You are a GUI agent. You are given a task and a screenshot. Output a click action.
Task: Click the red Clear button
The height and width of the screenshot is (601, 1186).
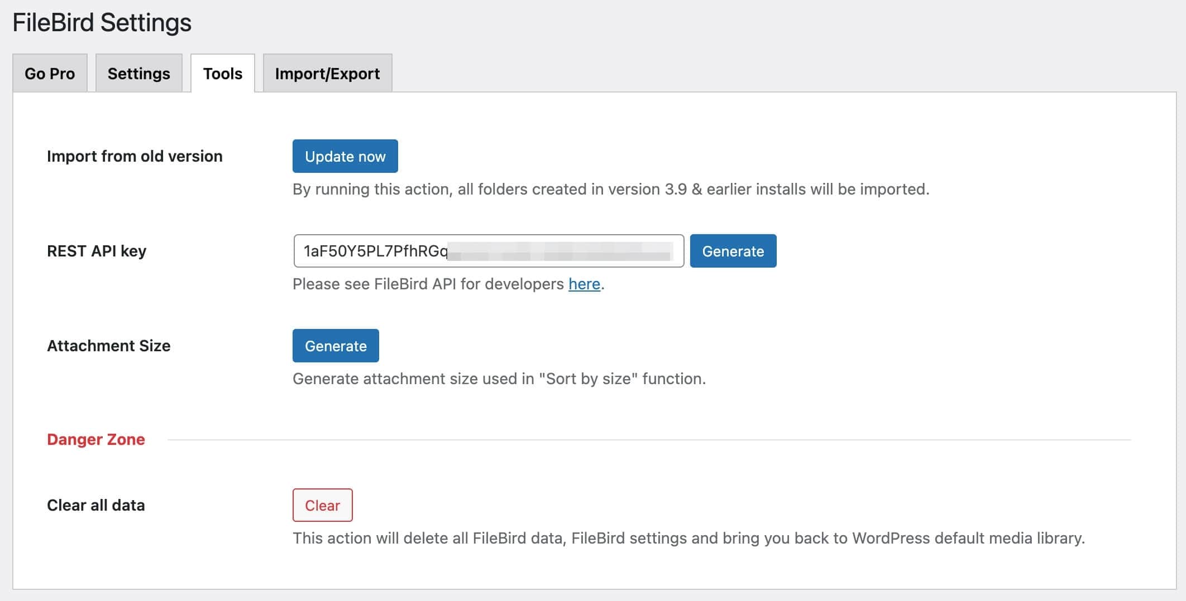pos(323,505)
